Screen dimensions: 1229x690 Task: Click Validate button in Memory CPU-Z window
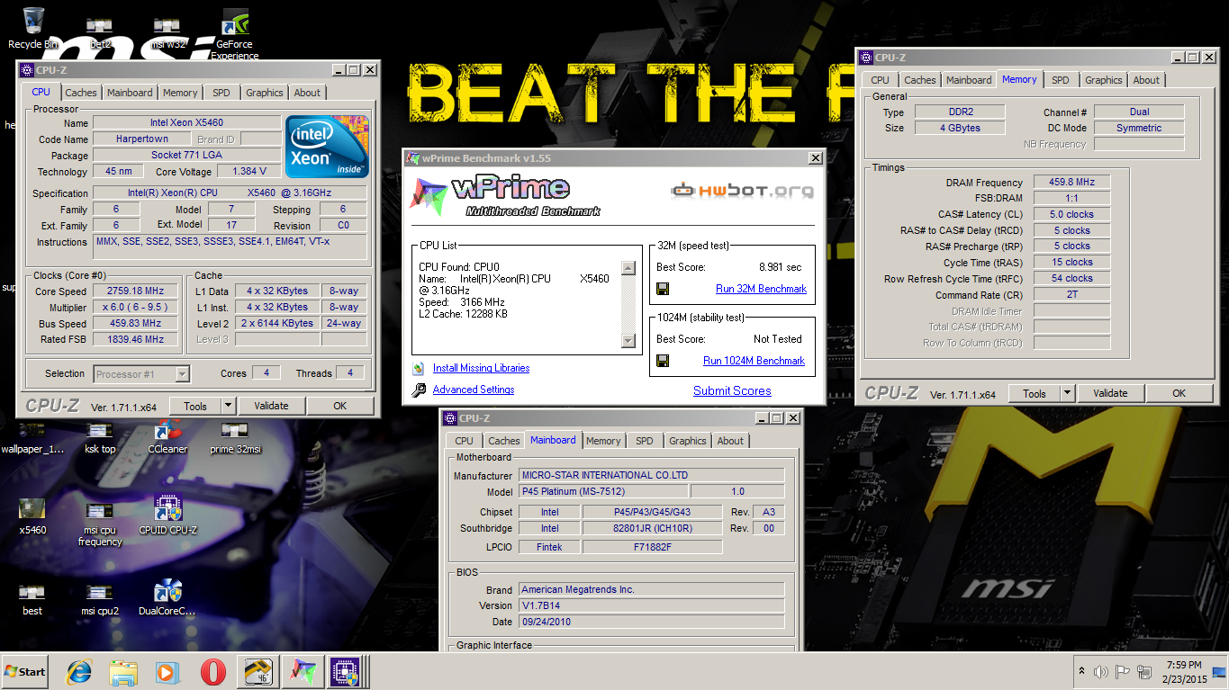point(1110,393)
